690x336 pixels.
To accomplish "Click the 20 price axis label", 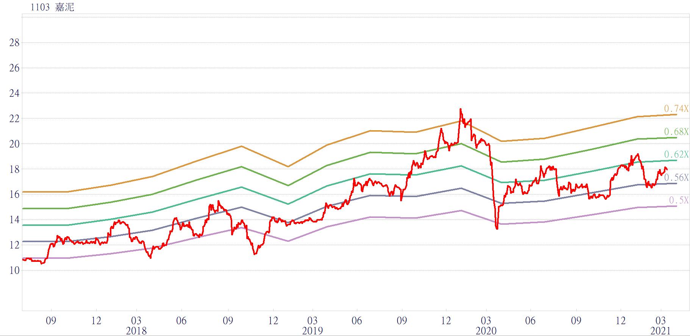I will pos(14,144).
